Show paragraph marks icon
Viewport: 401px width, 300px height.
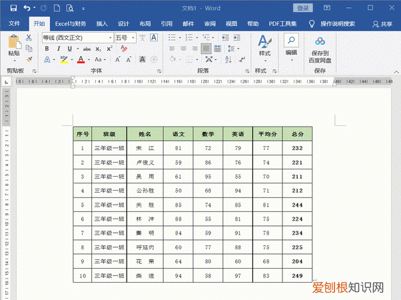241,59
